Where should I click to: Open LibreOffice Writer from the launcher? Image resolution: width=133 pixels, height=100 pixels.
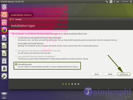[4, 38]
